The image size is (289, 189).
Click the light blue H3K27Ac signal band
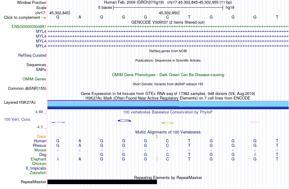[x=168, y=103]
